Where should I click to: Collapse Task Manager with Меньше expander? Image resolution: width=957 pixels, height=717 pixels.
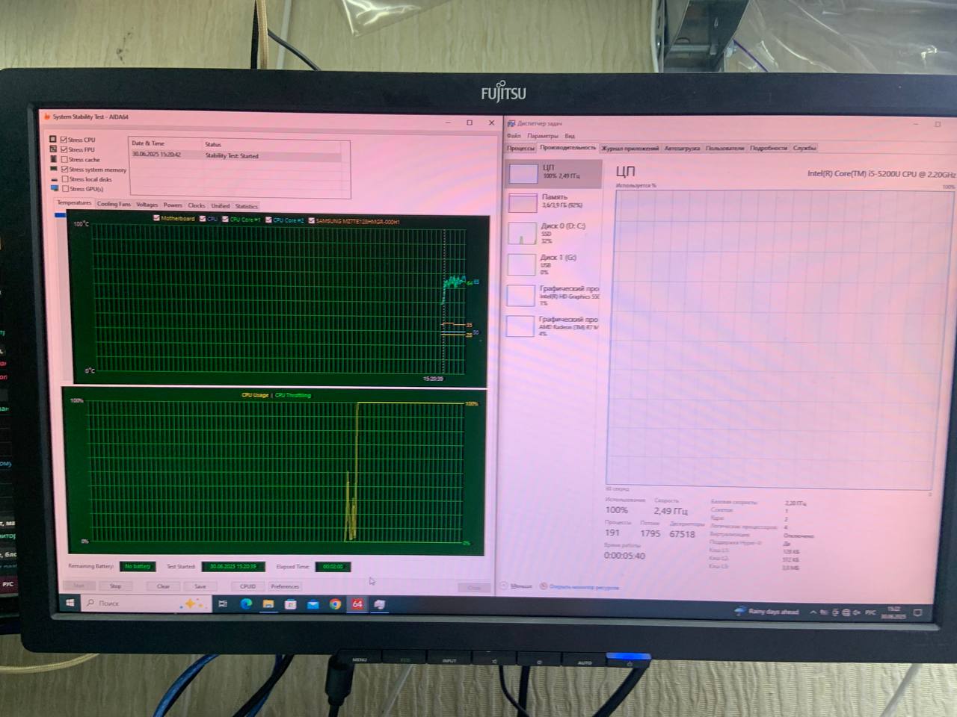coord(517,586)
